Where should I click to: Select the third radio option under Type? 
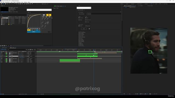(x=86, y=22)
